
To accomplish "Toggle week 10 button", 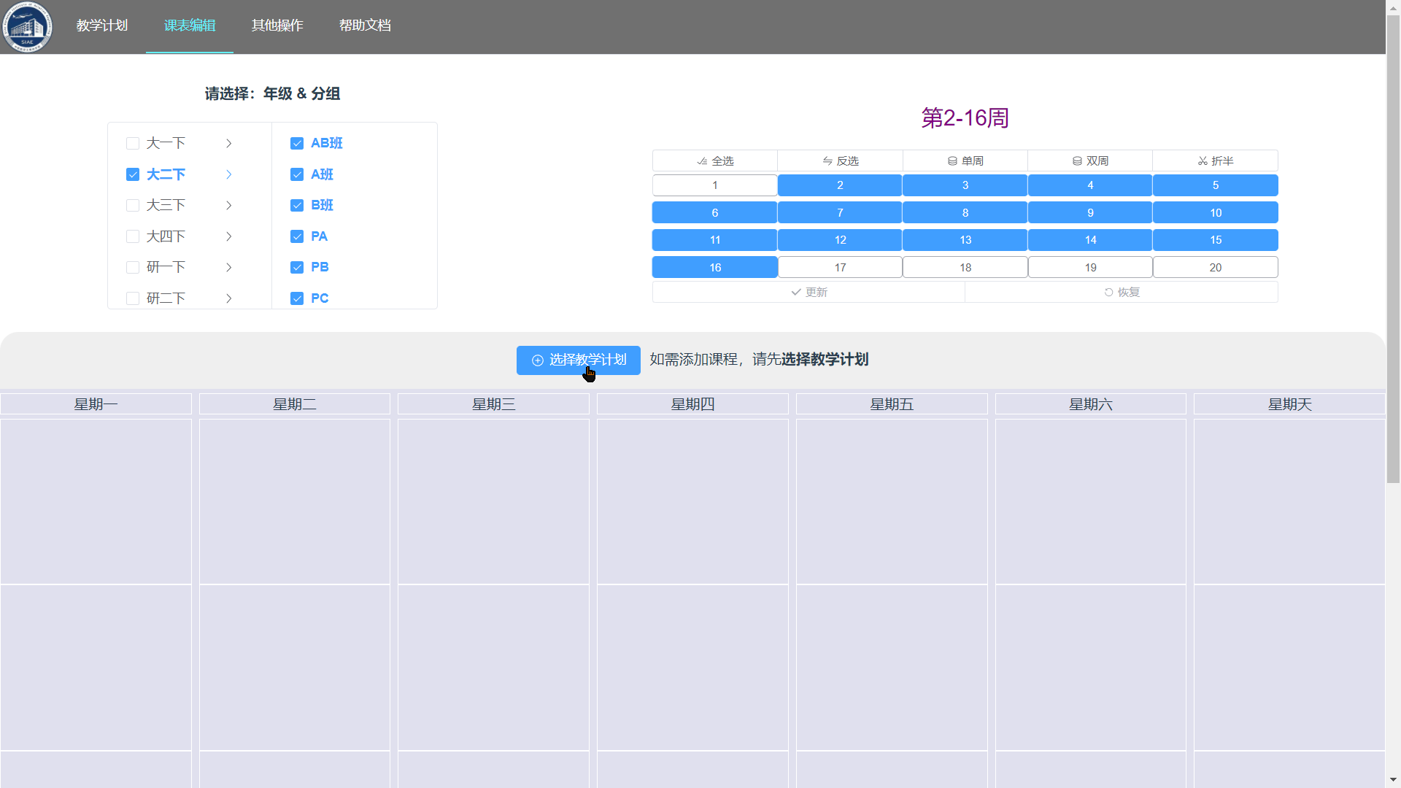I will pyautogui.click(x=1216, y=213).
